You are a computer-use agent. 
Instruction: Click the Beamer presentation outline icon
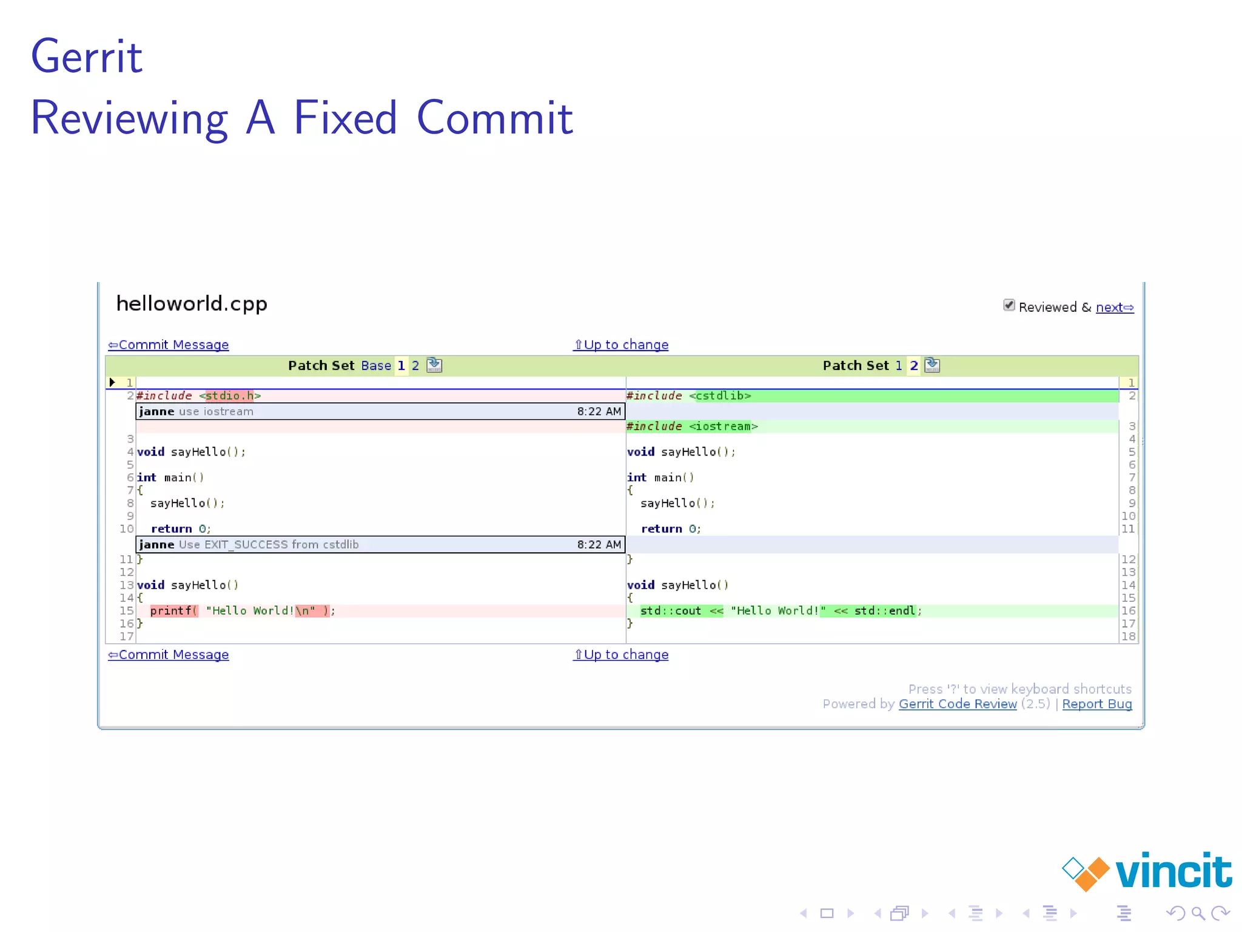click(1124, 913)
